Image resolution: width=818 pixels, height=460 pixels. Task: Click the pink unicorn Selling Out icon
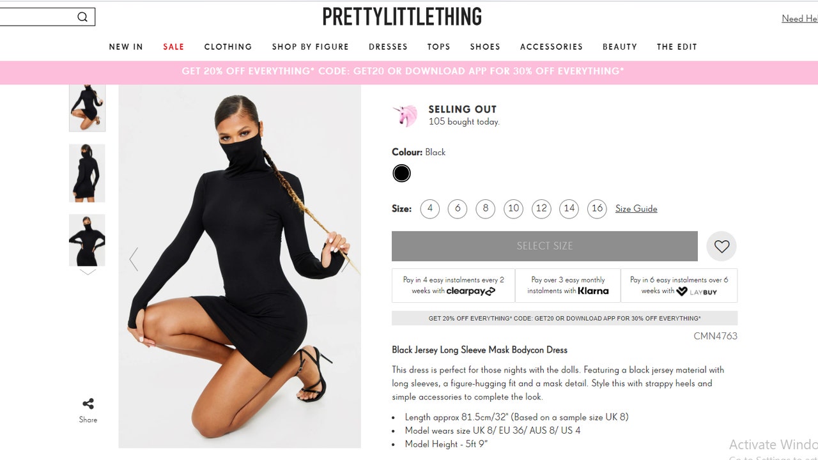point(405,116)
